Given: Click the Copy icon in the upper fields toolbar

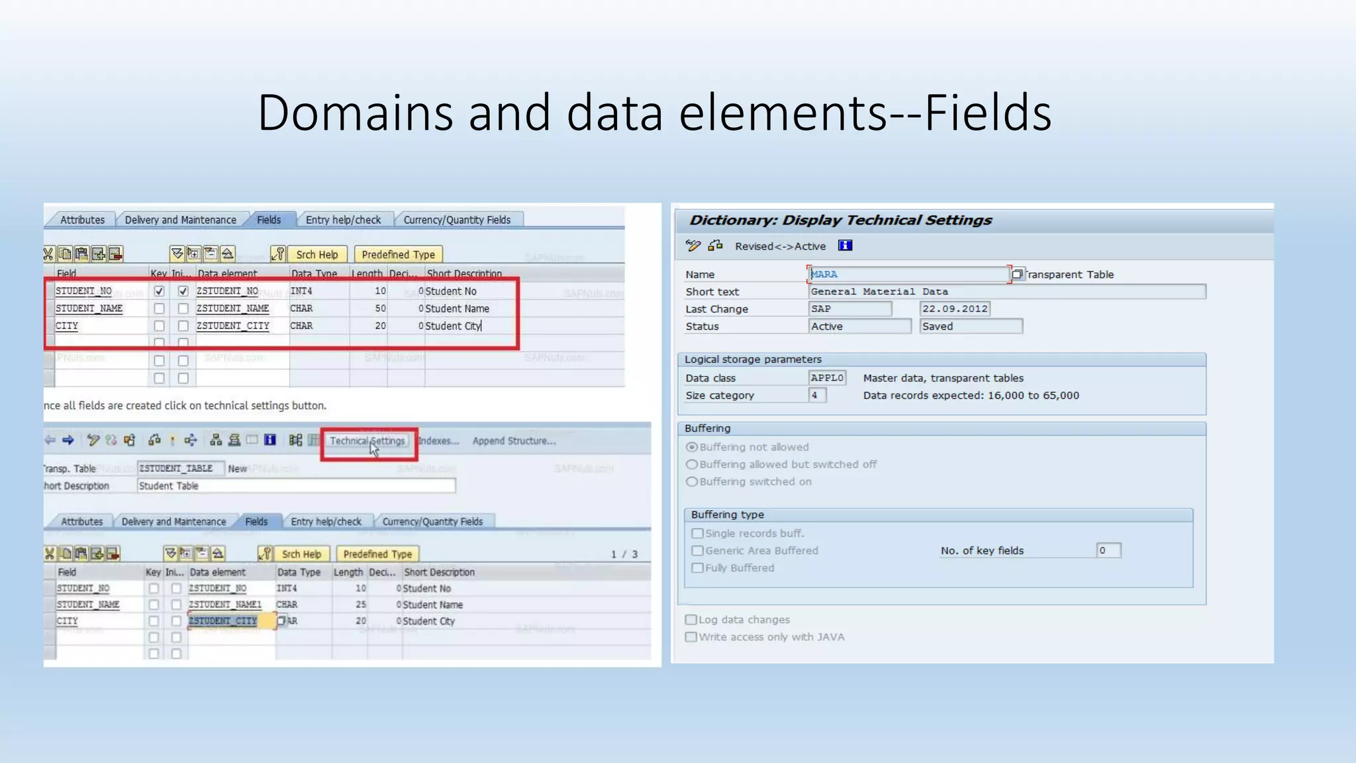Looking at the screenshot, I should tap(65, 254).
